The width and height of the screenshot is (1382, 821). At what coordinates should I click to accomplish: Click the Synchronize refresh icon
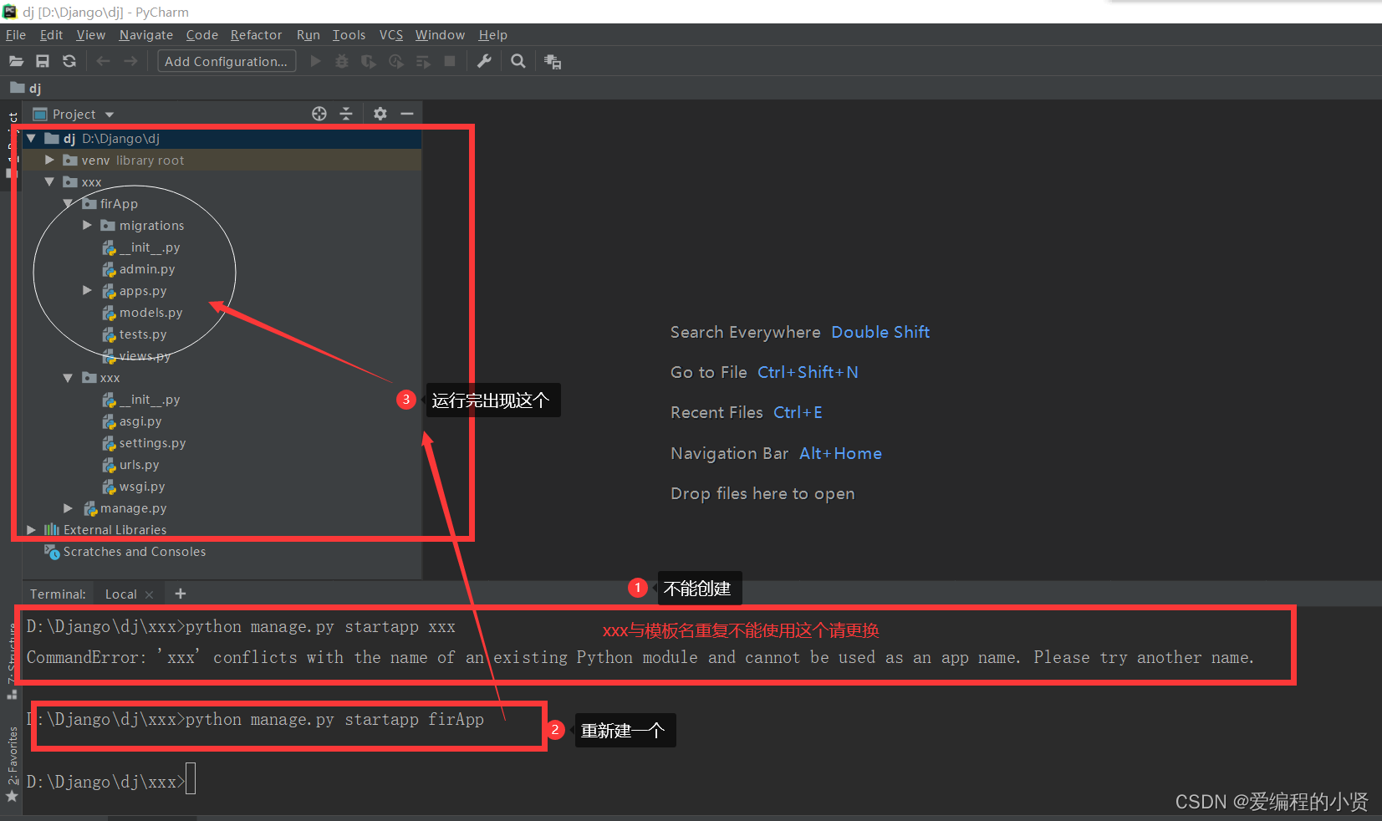pyautogui.click(x=69, y=61)
